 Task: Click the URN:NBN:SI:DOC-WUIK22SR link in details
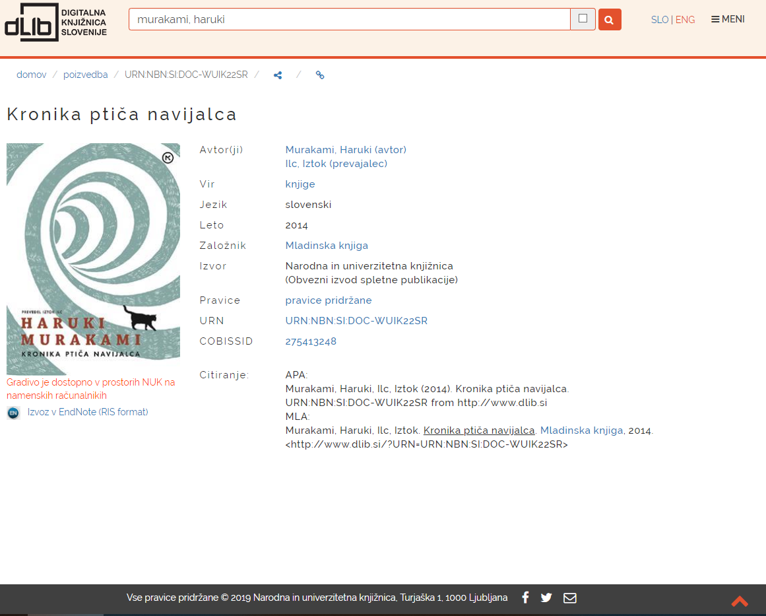pyautogui.click(x=356, y=321)
